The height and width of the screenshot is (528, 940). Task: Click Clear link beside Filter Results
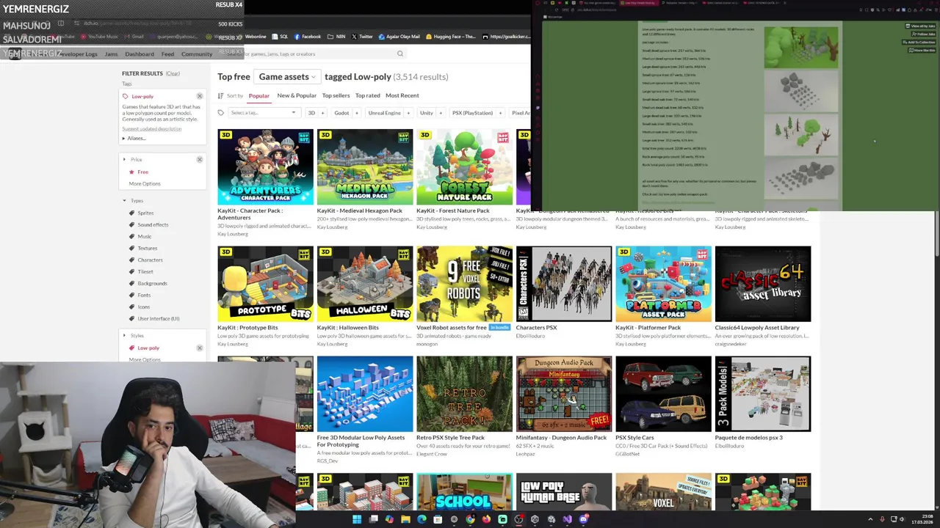click(x=173, y=73)
